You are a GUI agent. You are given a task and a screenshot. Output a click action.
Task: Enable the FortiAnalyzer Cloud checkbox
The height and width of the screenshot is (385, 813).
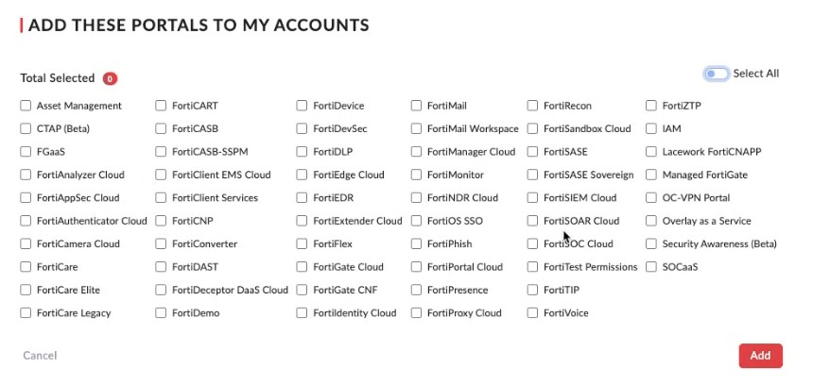tap(26, 175)
